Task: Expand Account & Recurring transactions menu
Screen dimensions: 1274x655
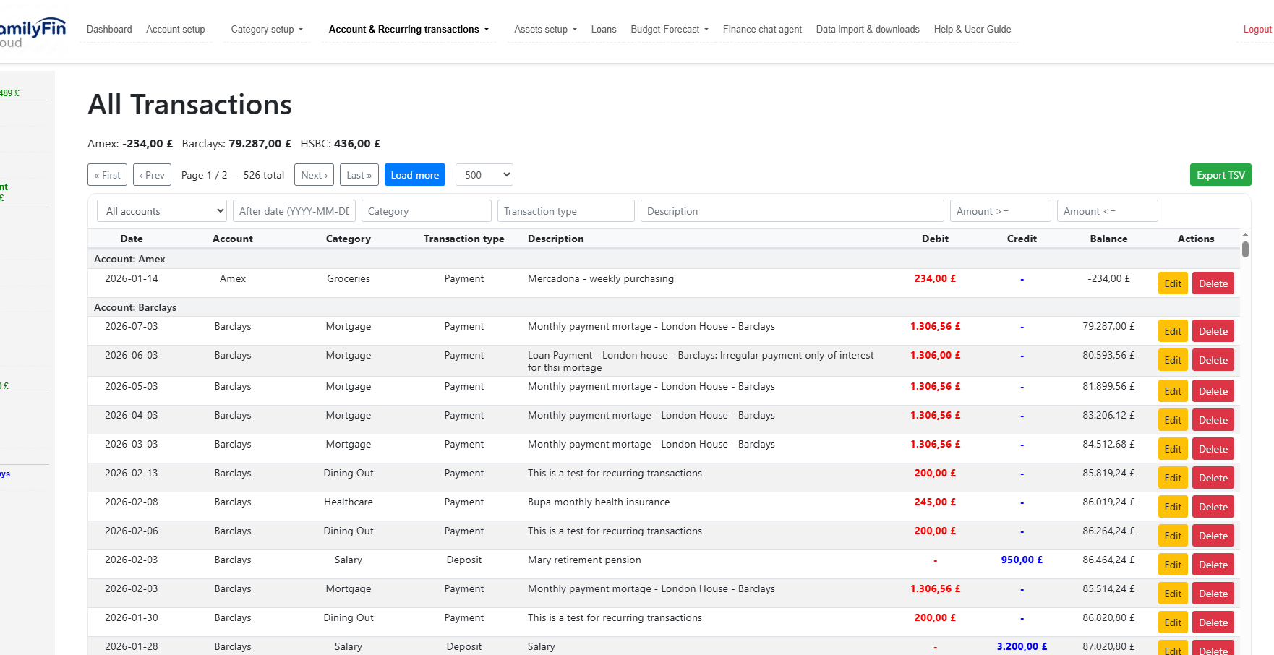Action: (x=409, y=30)
